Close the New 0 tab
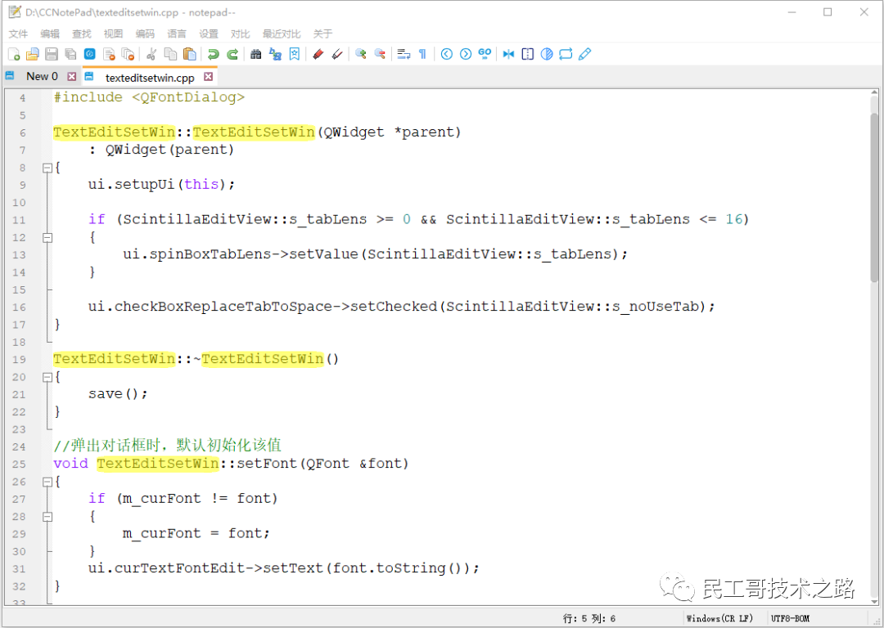Image resolution: width=884 pixels, height=628 pixels. point(71,77)
